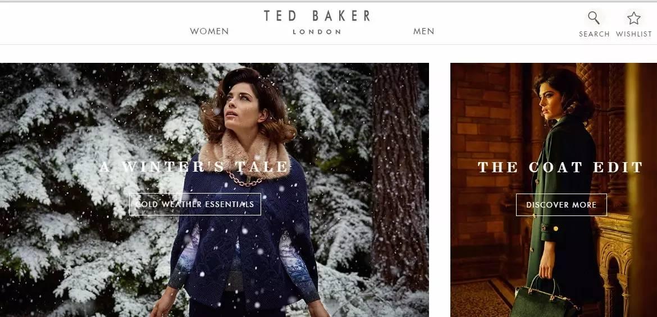The height and width of the screenshot is (317, 657).
Task: Click the WISHLIST text label
Action: tap(633, 34)
